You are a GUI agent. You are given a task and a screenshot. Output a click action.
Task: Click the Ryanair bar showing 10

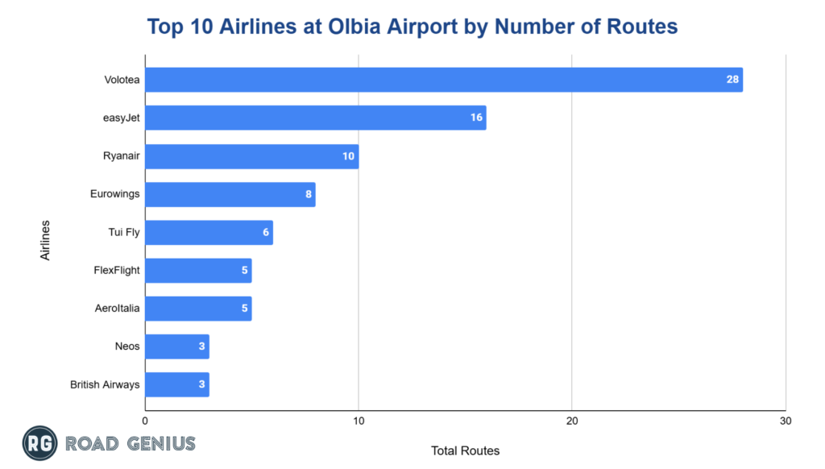251,156
